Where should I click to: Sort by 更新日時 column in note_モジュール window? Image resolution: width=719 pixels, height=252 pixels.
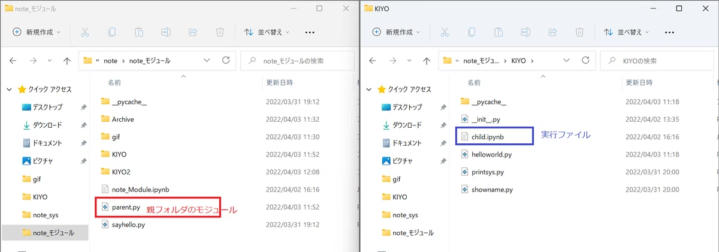coord(279,82)
